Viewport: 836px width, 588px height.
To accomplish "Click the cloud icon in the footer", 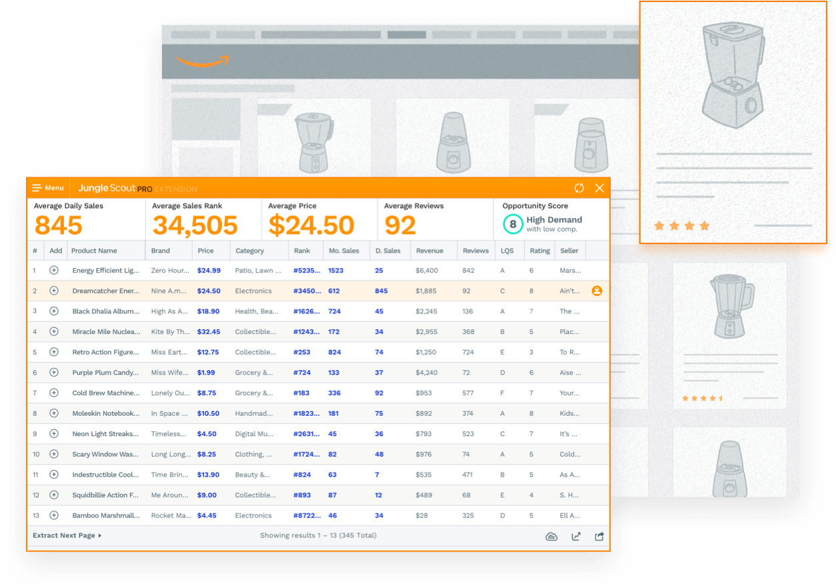I will (x=551, y=536).
